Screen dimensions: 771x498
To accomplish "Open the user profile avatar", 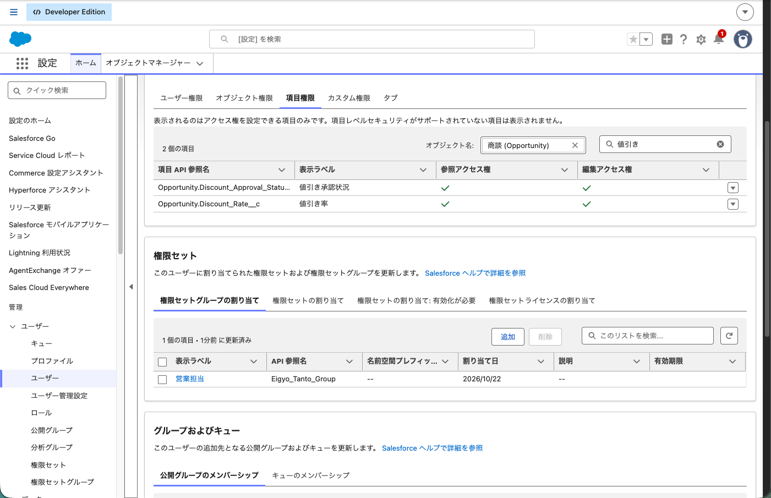I will pyautogui.click(x=743, y=39).
